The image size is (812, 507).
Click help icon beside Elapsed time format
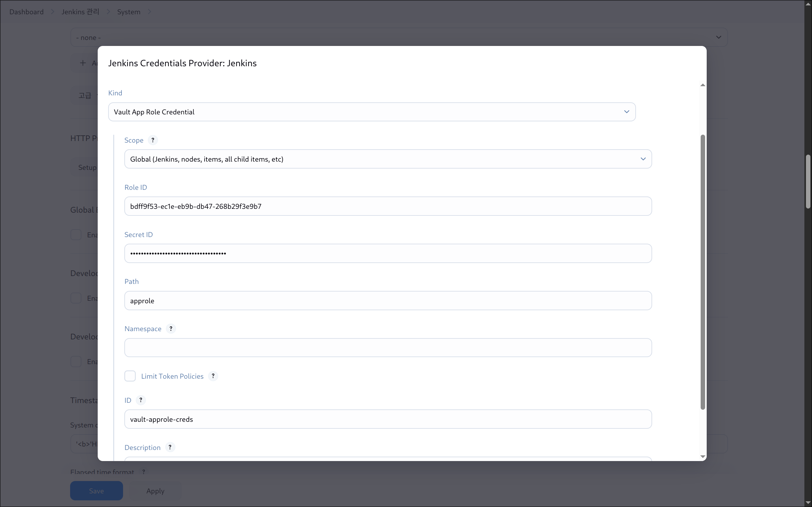144,472
